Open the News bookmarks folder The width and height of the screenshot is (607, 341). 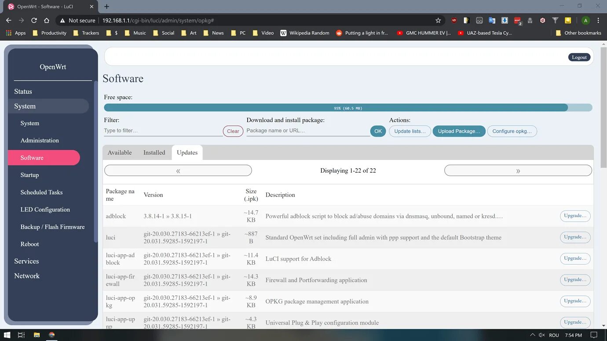point(213,33)
